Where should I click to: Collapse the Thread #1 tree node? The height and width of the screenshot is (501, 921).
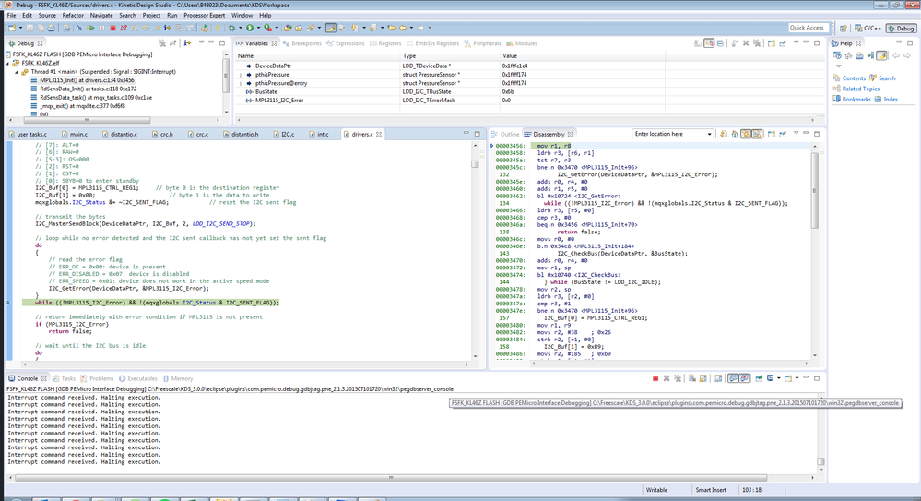coord(17,71)
